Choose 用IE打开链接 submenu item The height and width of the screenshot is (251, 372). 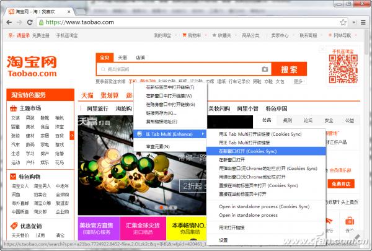tap(266, 227)
